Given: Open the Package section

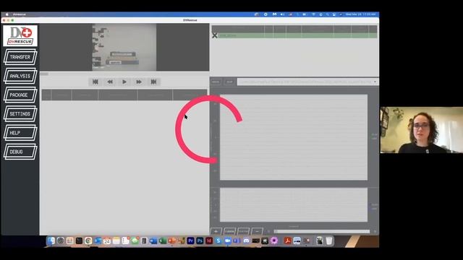Looking at the screenshot, I should pos(20,95).
